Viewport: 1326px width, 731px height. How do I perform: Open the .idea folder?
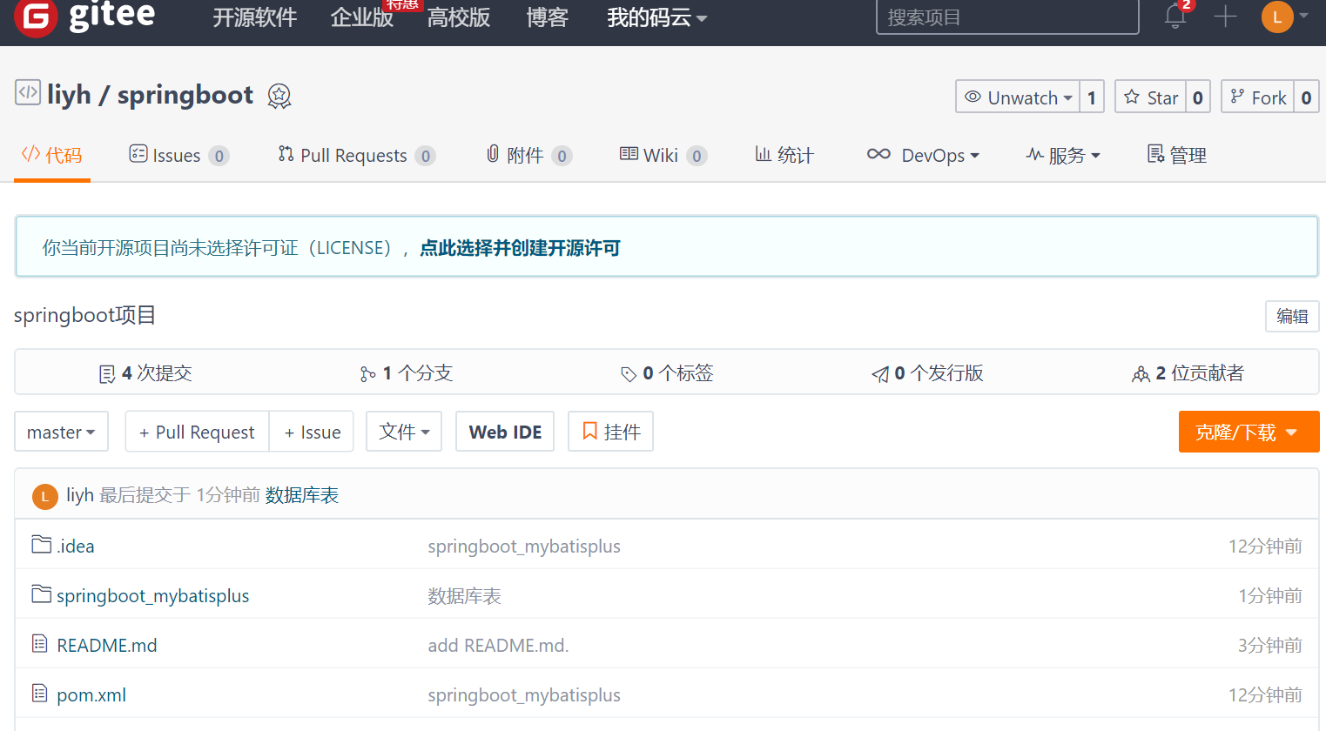pos(75,546)
